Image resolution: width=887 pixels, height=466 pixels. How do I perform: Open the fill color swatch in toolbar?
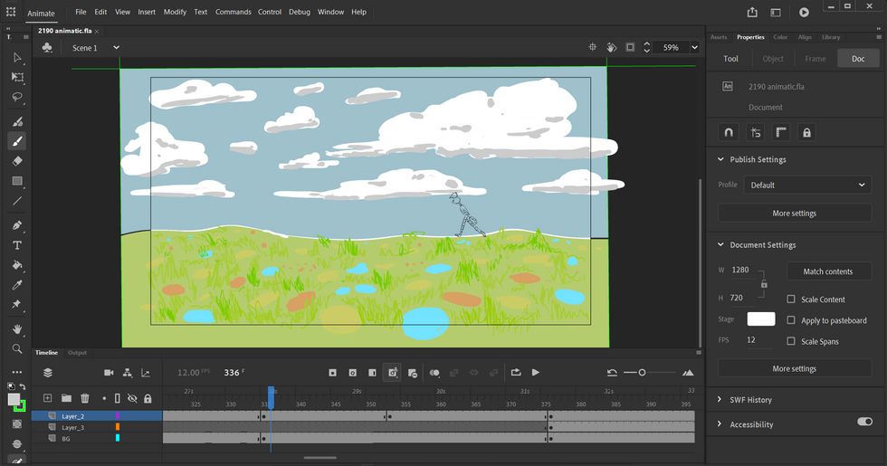coord(14,400)
